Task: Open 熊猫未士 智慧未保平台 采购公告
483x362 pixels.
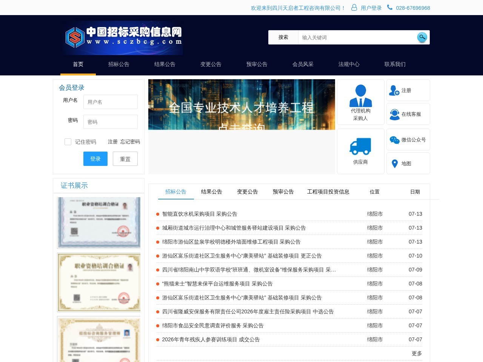Action: [x=217, y=284]
